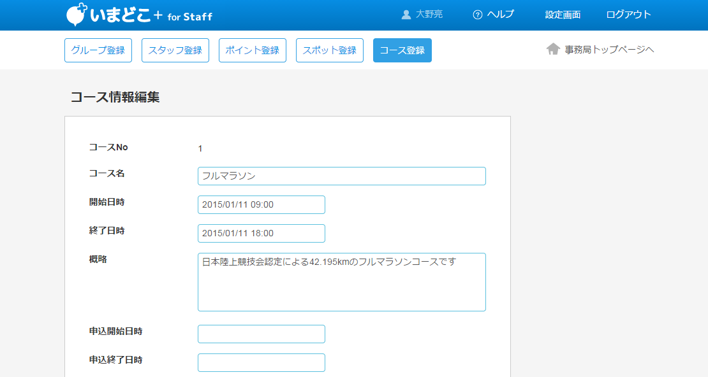
Task: Focus the 終了日時 date field
Action: (262, 233)
